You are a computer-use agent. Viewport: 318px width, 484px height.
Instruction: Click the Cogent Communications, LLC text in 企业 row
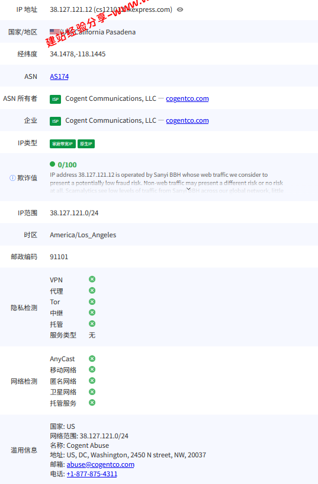point(111,120)
